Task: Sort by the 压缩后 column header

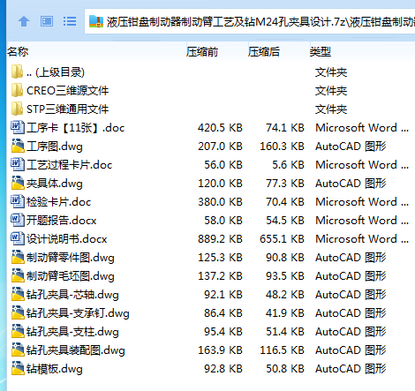Action: [x=264, y=52]
